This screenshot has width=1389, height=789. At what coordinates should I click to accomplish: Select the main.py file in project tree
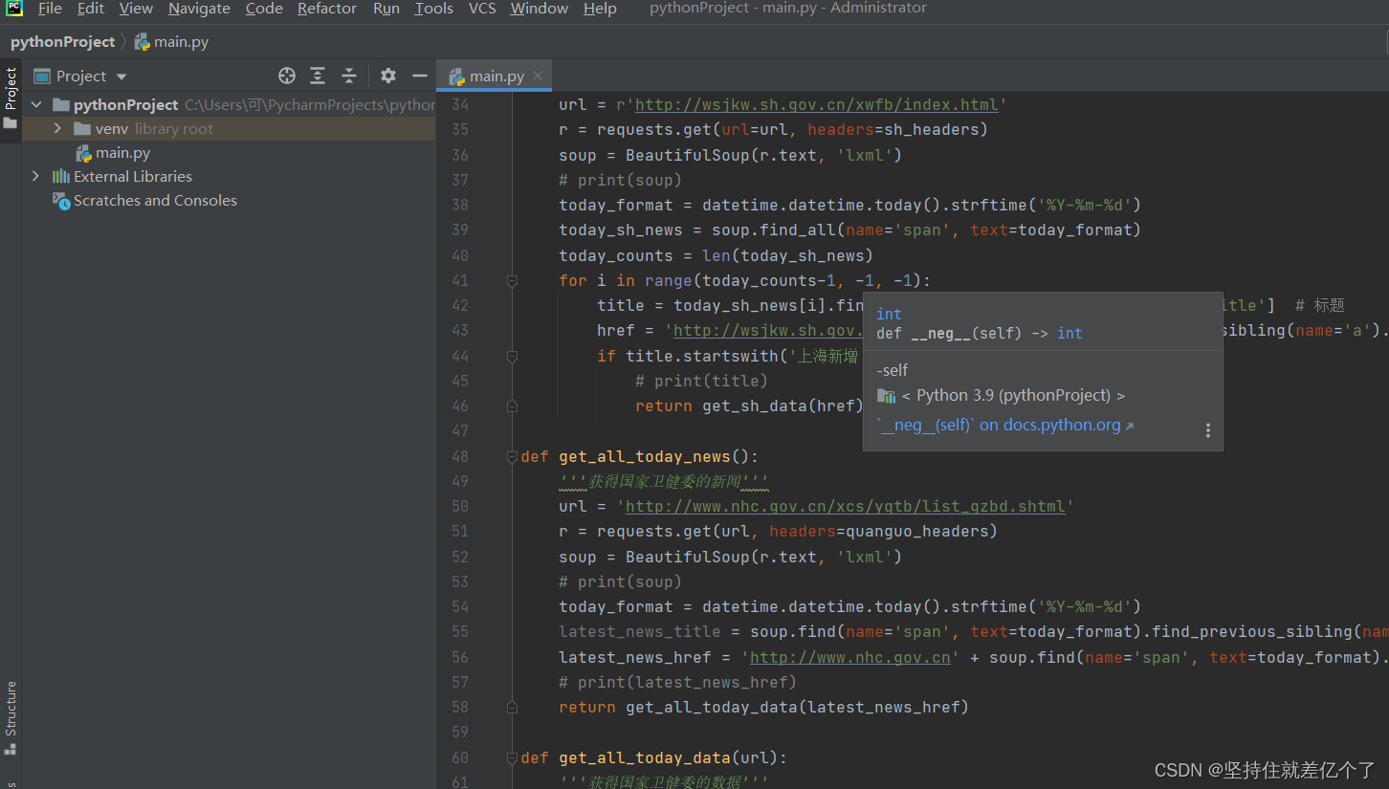pos(113,153)
